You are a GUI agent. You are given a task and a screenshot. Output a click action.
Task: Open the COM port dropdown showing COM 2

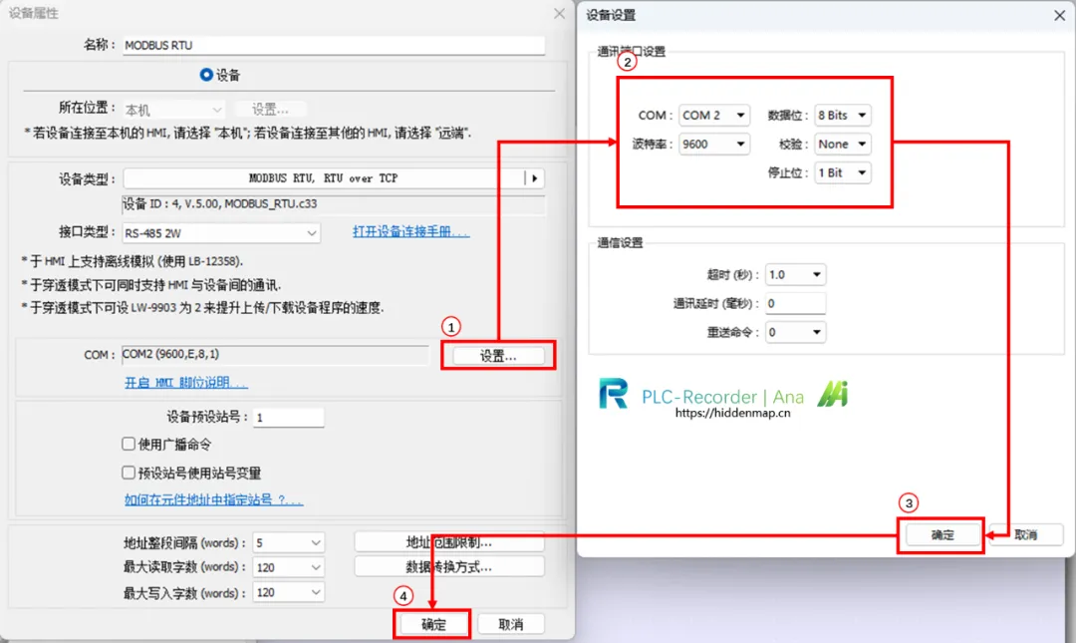[x=713, y=115]
